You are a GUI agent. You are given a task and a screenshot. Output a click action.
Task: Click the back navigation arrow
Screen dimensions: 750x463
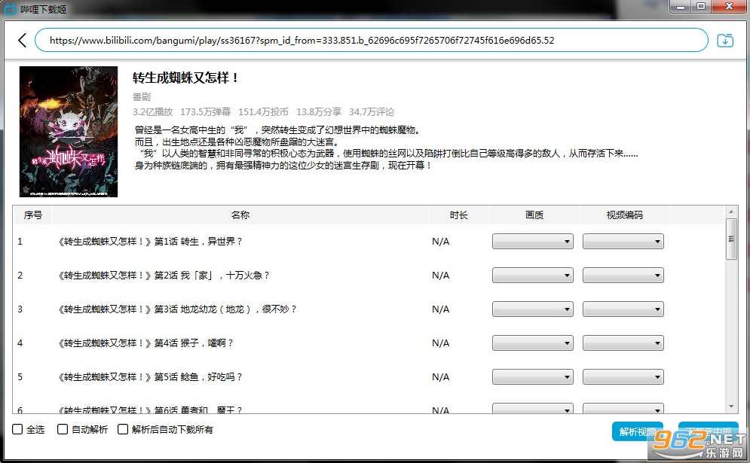(x=22, y=40)
